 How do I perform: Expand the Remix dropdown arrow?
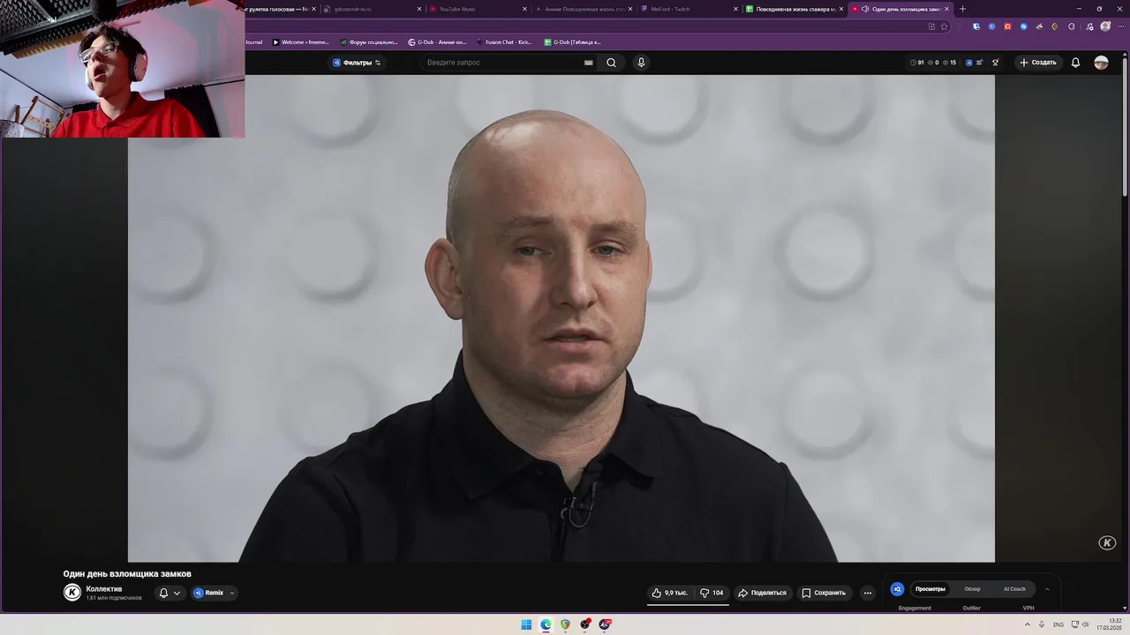pos(232,593)
